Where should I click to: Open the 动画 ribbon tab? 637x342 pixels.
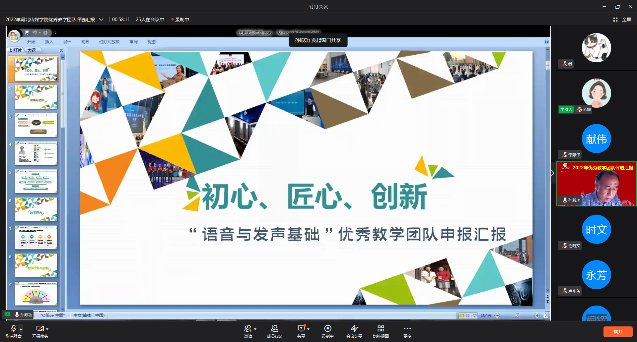(85, 42)
